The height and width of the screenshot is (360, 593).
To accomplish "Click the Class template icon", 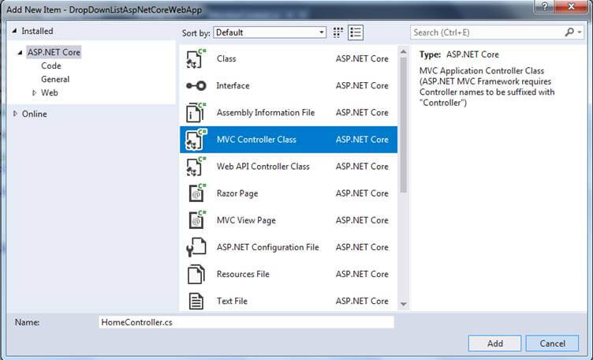I will 196,58.
